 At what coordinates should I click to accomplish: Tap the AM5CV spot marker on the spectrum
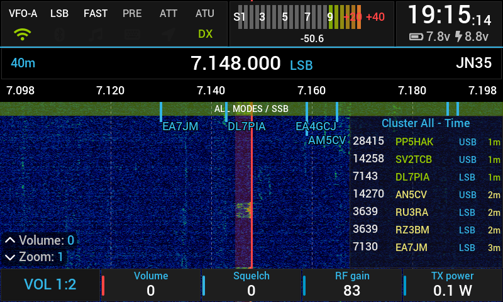[327, 140]
